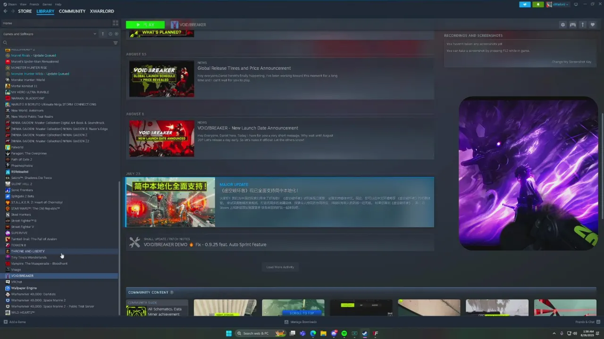
Task: Click the Home button in sidebar
Action: coord(8,23)
